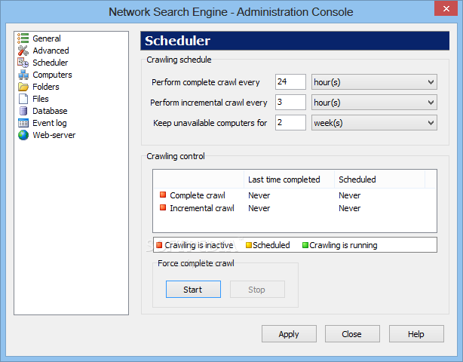This screenshot has height=362, width=463.
Task: Click the Computers network icon
Action: 23,75
